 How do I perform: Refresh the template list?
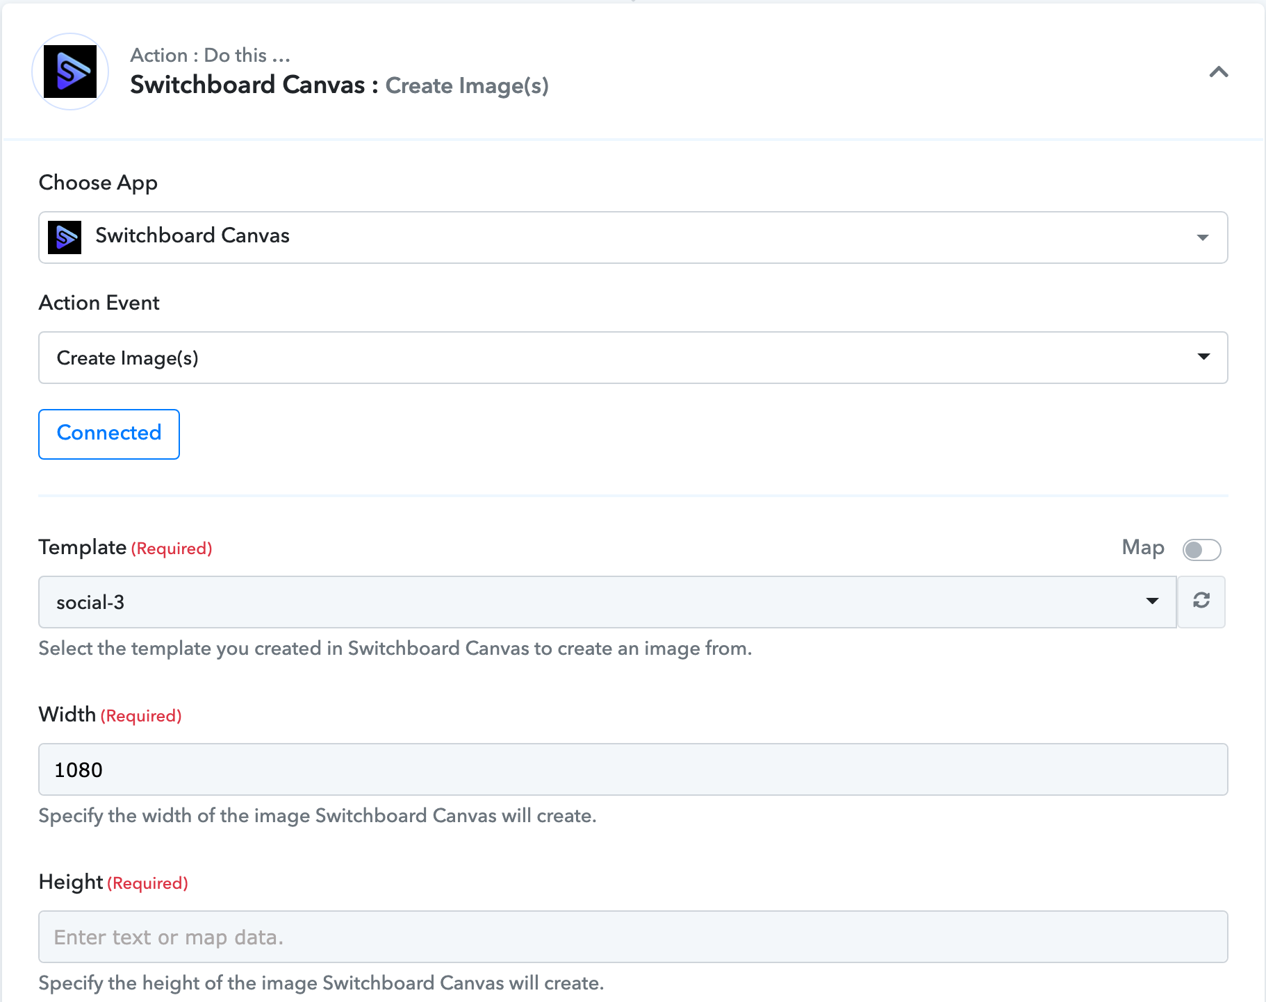click(1201, 601)
